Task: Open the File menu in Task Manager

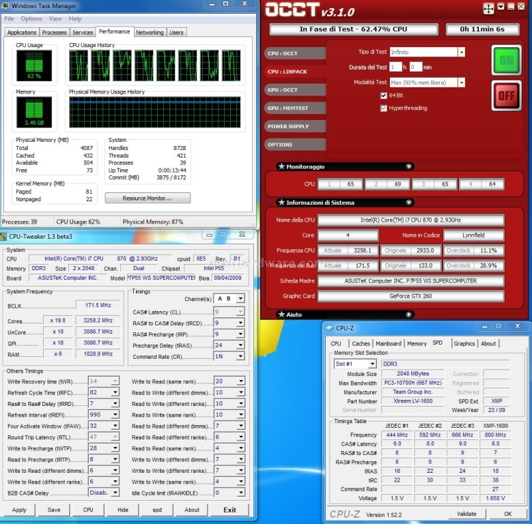Action: (9, 18)
